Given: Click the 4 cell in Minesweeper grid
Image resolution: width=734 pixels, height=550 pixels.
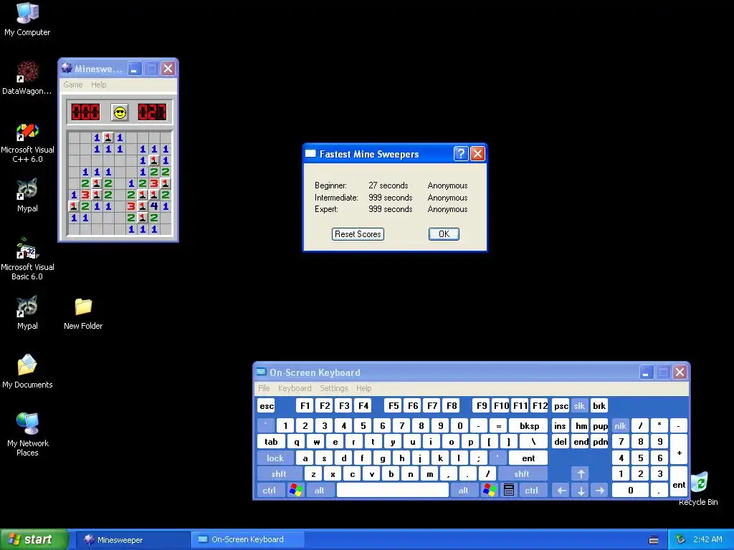Looking at the screenshot, I should pyautogui.click(x=154, y=206).
